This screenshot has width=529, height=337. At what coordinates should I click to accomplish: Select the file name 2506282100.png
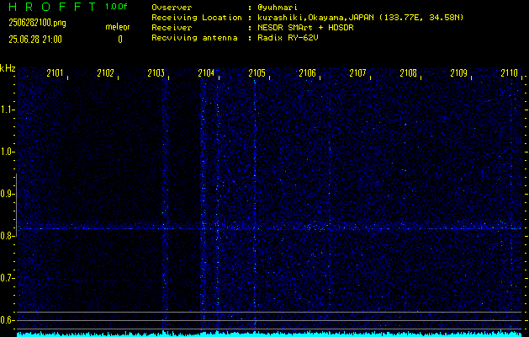[37, 23]
